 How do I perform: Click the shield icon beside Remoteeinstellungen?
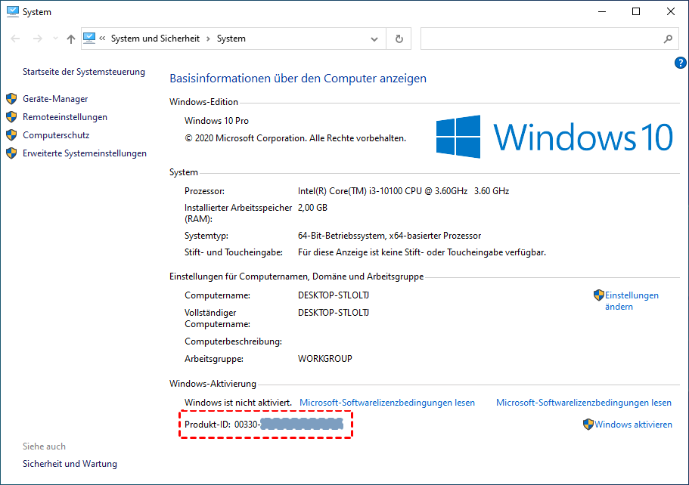pyautogui.click(x=11, y=117)
